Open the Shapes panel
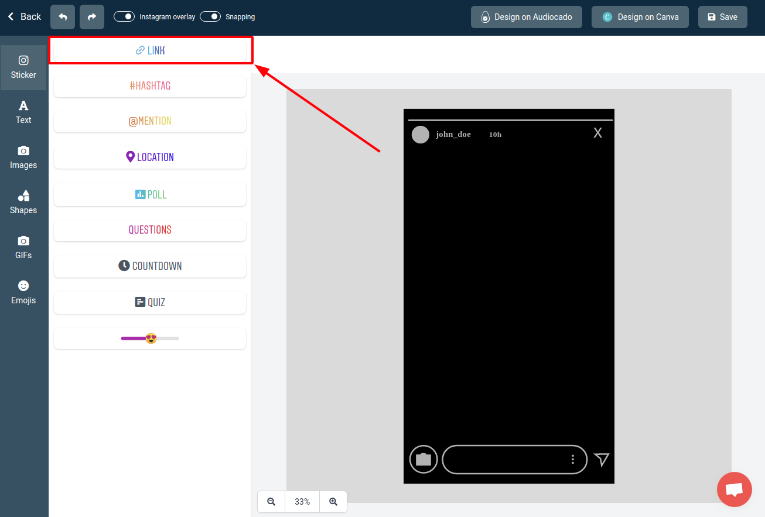This screenshot has width=765, height=517. [23, 202]
